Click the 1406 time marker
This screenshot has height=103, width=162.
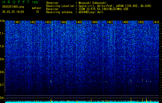click(95, 22)
